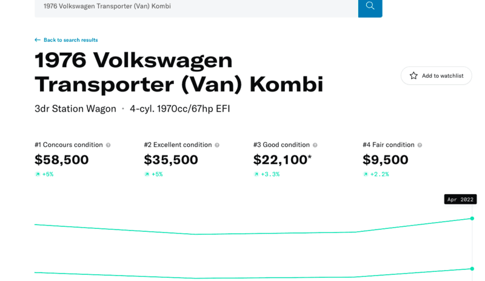The image size is (485, 281).
Task: Select the $58,500 Concours value
Action: click(x=62, y=160)
